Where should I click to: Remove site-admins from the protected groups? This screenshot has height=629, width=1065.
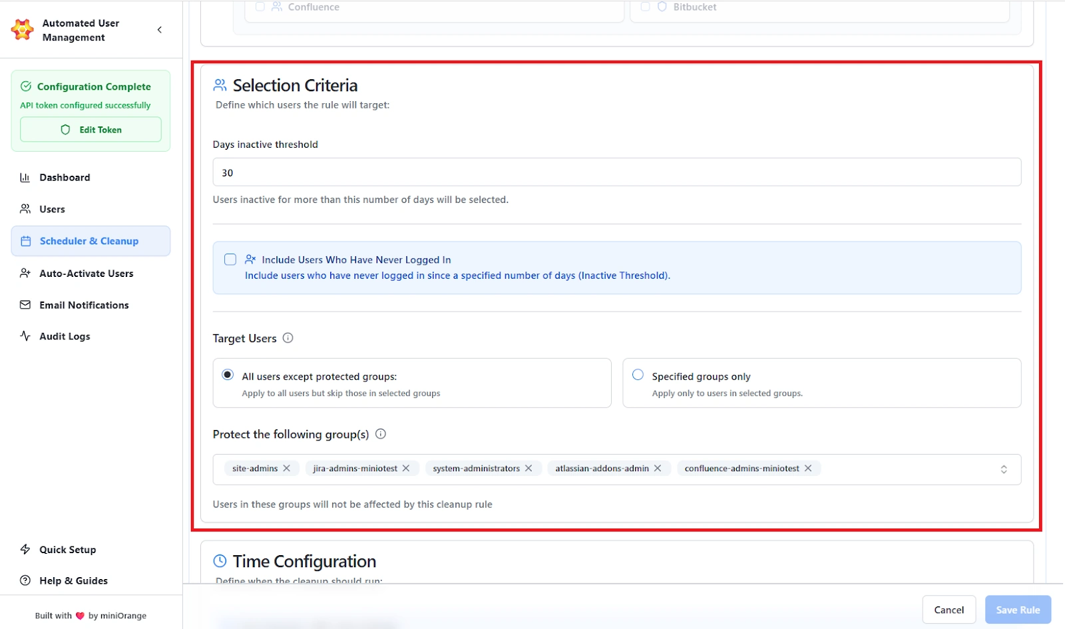click(x=287, y=468)
